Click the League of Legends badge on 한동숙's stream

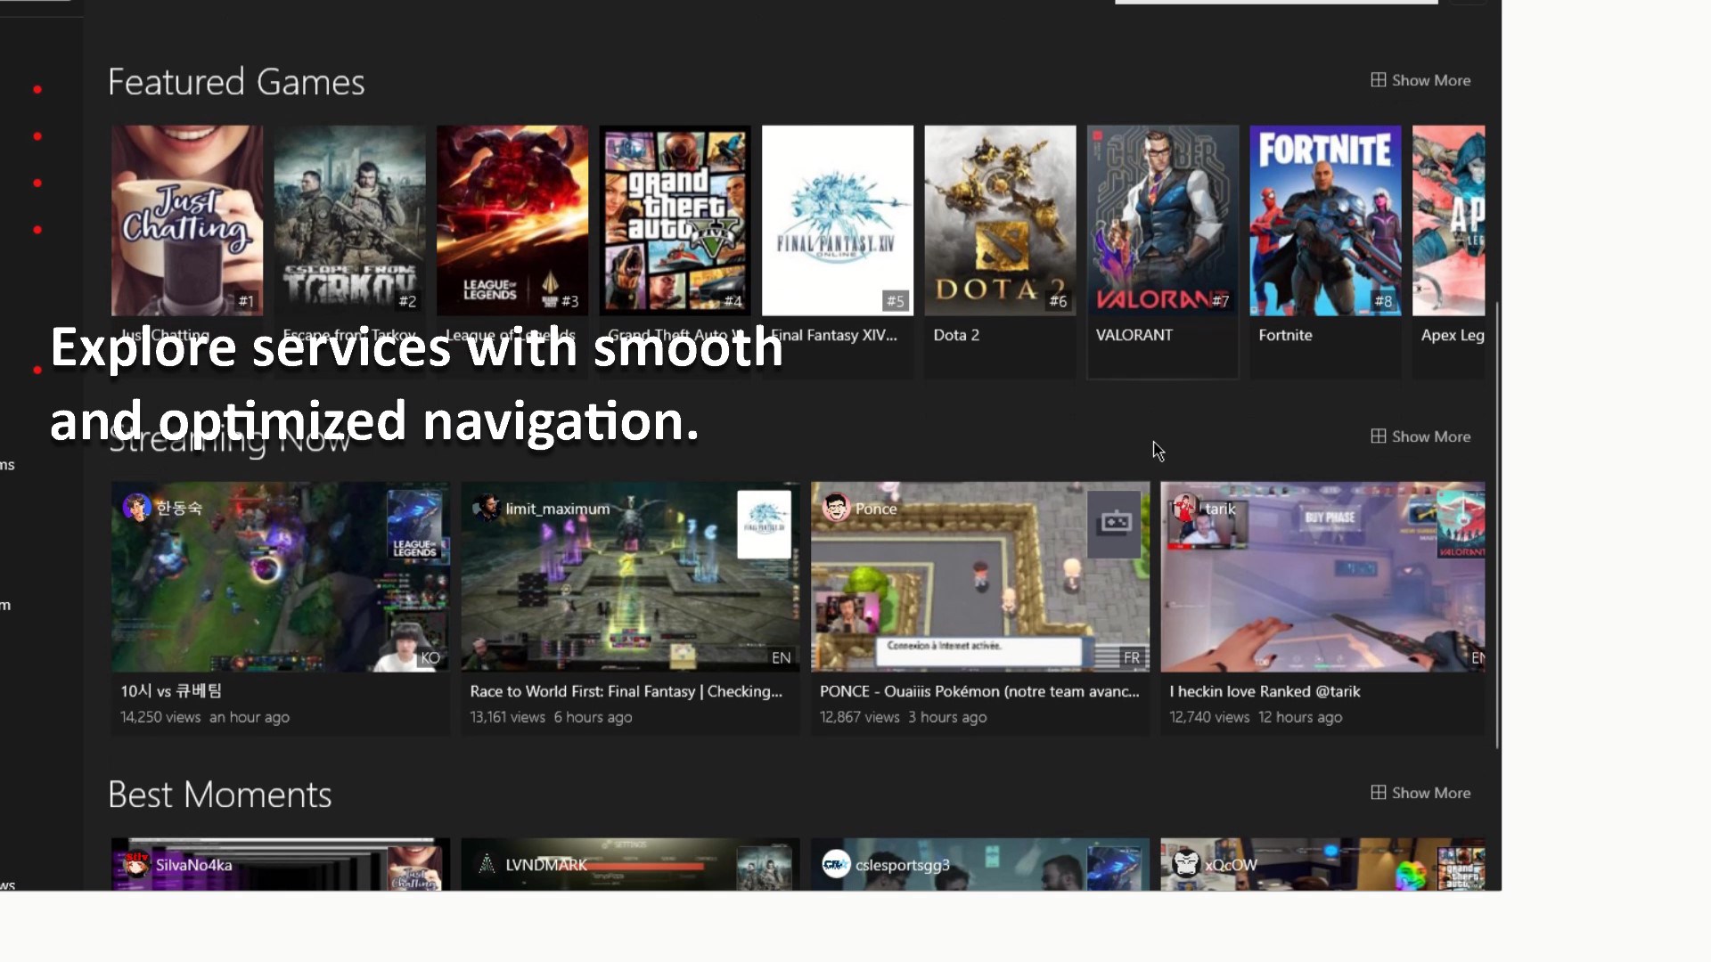pyautogui.click(x=414, y=526)
